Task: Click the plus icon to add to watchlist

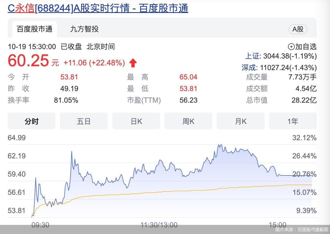Action: click(x=291, y=47)
